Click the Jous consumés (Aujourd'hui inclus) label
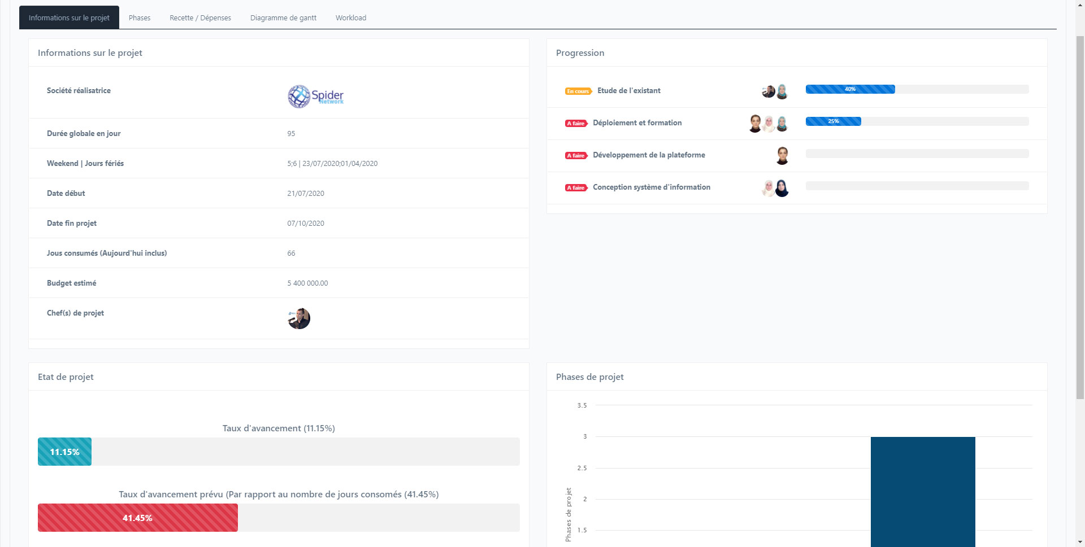This screenshot has width=1085, height=547. [x=107, y=253]
